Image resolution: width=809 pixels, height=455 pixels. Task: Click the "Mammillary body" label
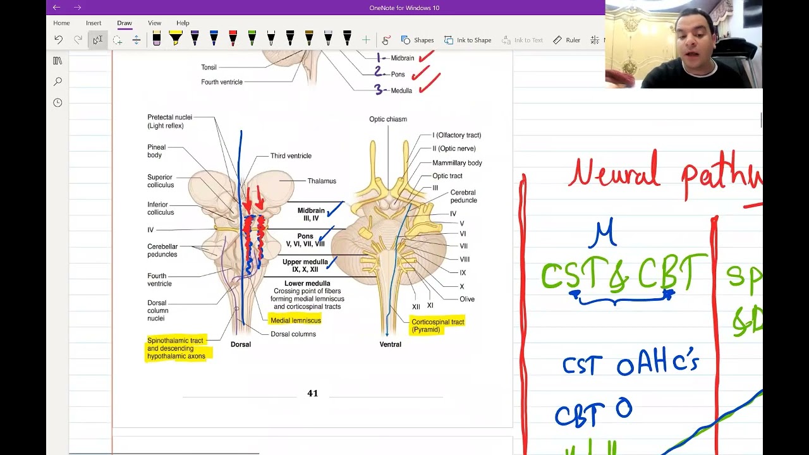click(x=457, y=162)
